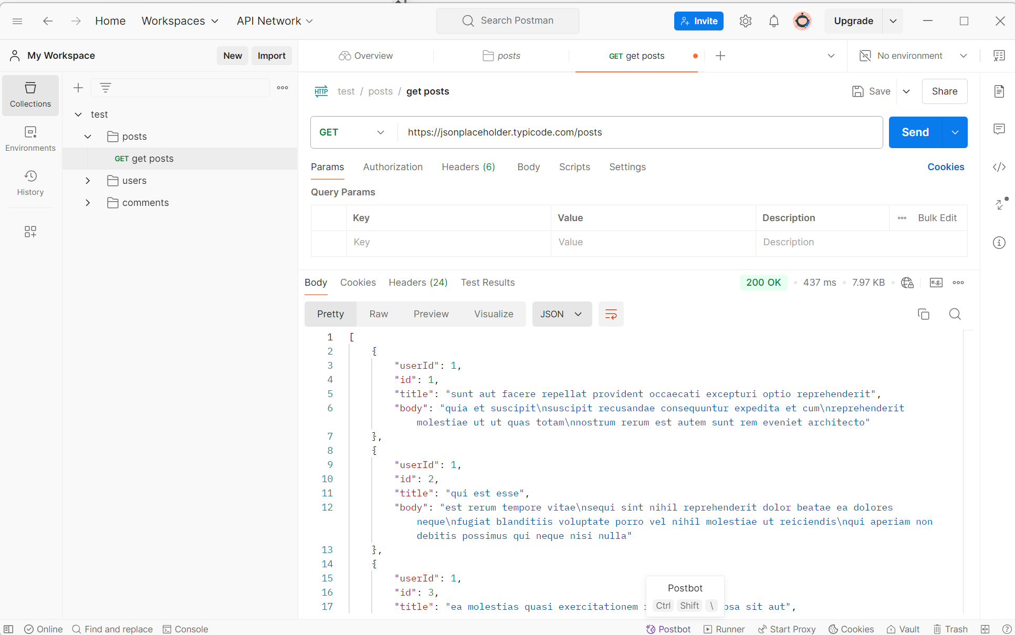Click the notifications bell icon
This screenshot has height=635, width=1015.
point(773,21)
